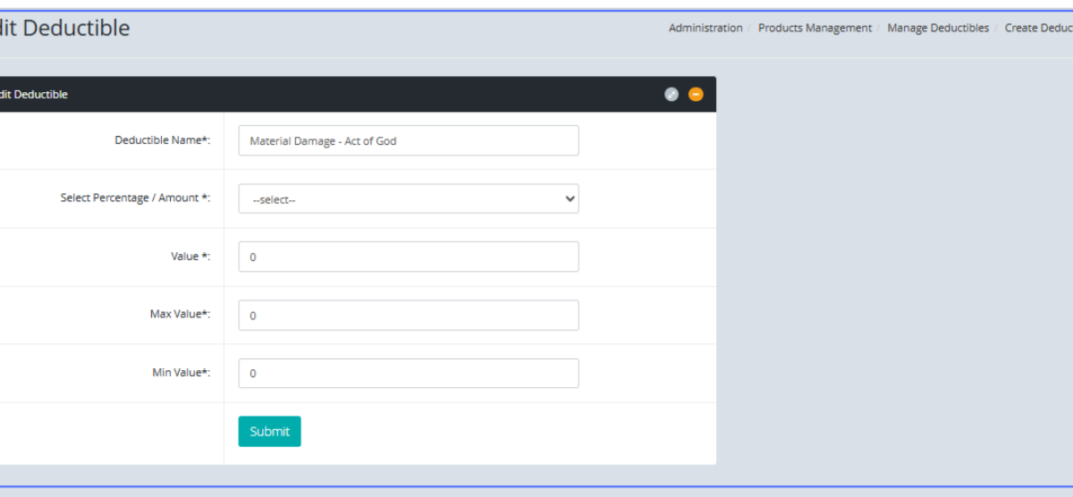The image size is (1073, 497).
Task: Focus the Value input field
Action: (408, 257)
